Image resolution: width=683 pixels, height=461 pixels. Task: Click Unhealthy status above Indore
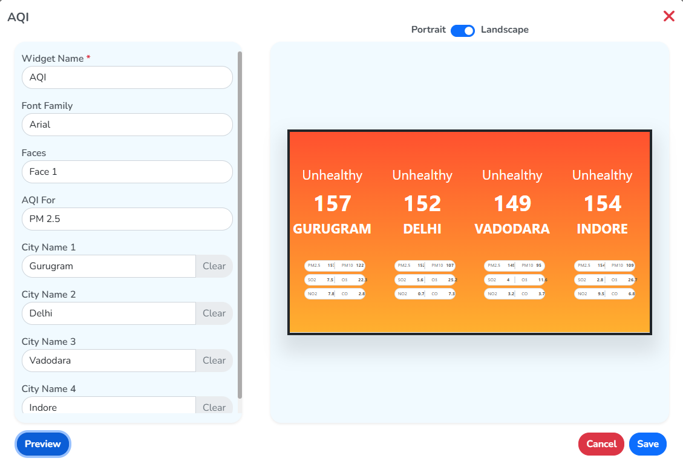point(602,175)
